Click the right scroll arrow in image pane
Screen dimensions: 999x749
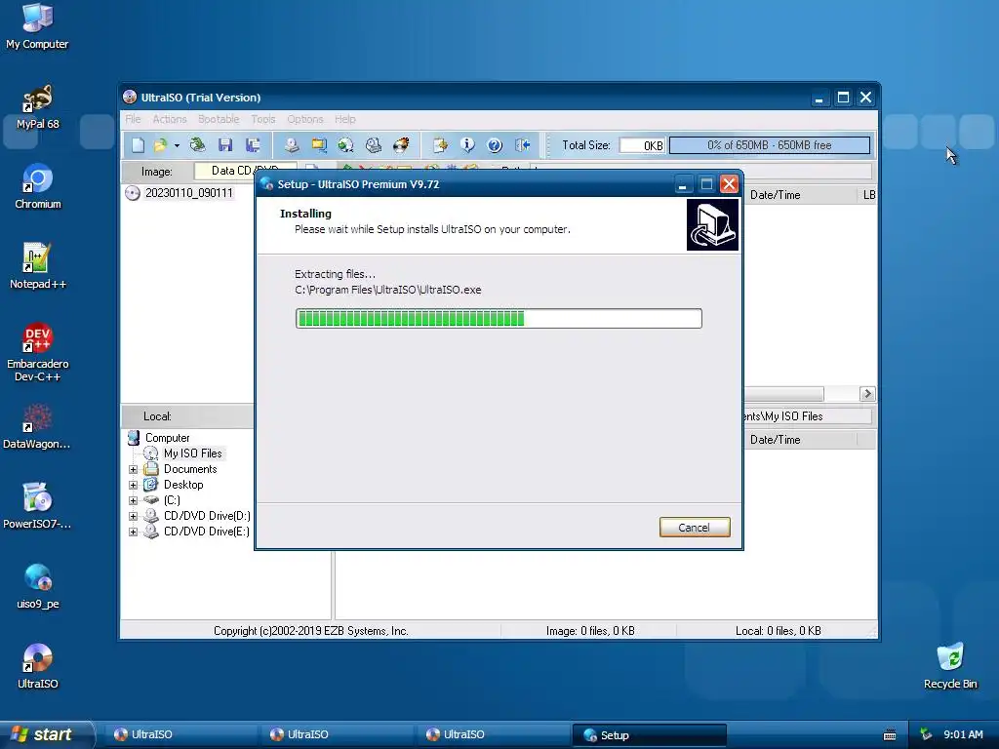tap(867, 394)
